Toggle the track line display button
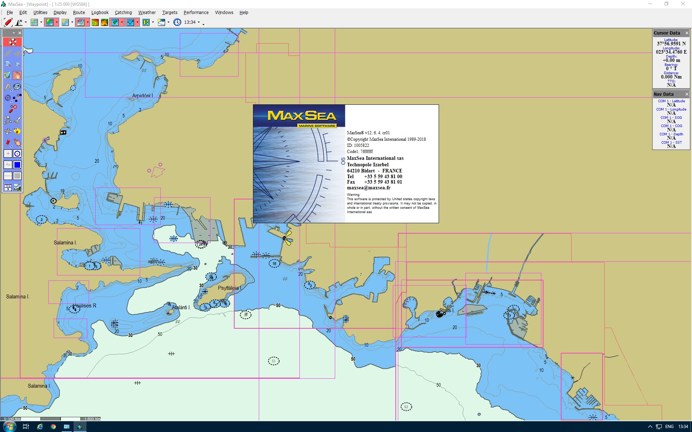The image size is (692, 432). point(130,22)
